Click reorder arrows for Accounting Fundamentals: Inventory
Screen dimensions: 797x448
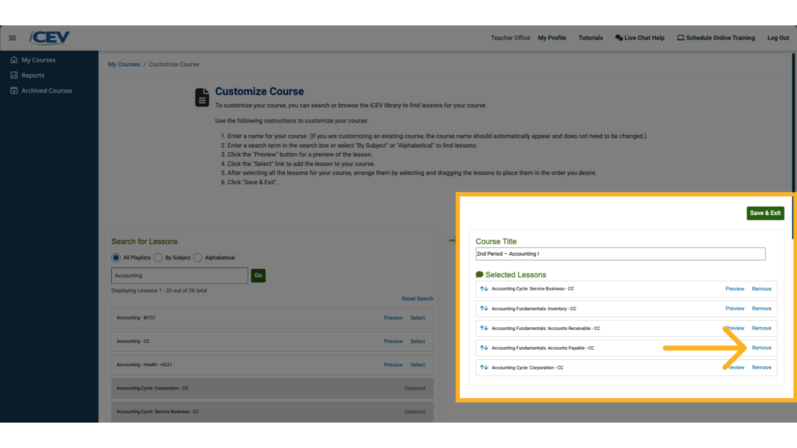click(484, 309)
